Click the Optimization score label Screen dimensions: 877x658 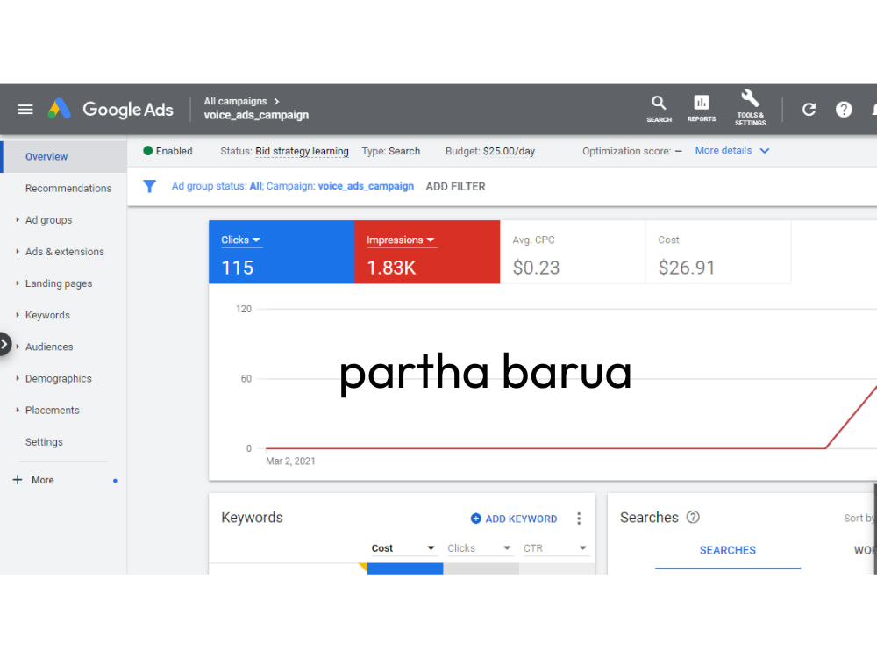pos(626,151)
